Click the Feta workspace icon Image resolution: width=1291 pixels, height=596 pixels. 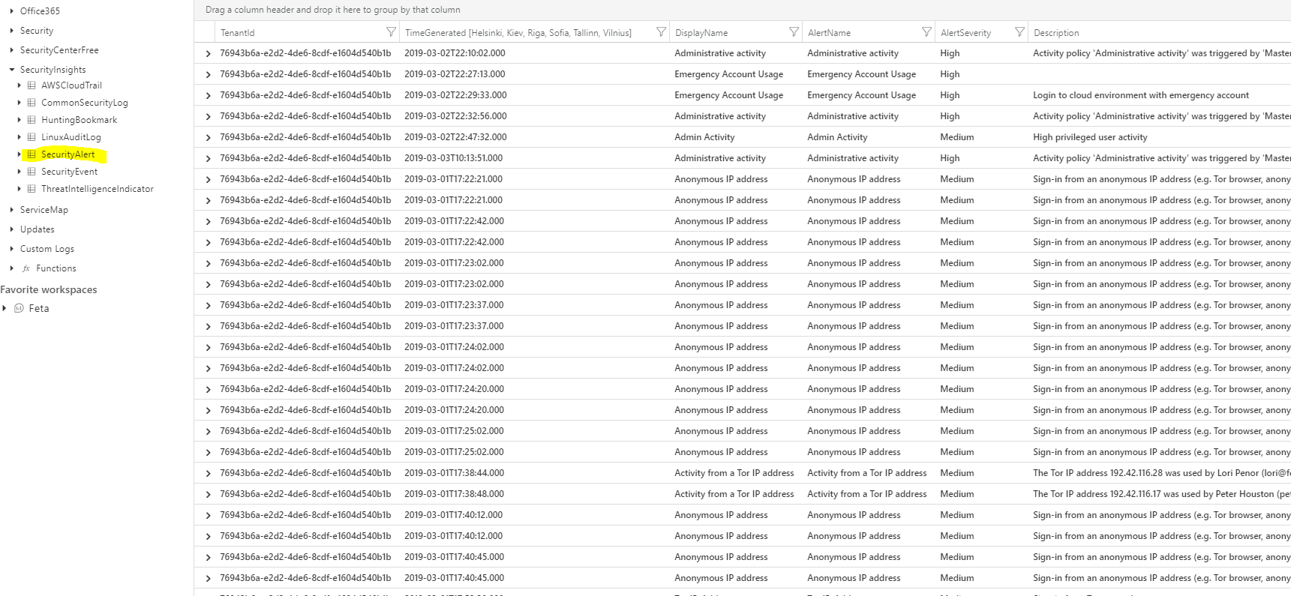coord(20,308)
